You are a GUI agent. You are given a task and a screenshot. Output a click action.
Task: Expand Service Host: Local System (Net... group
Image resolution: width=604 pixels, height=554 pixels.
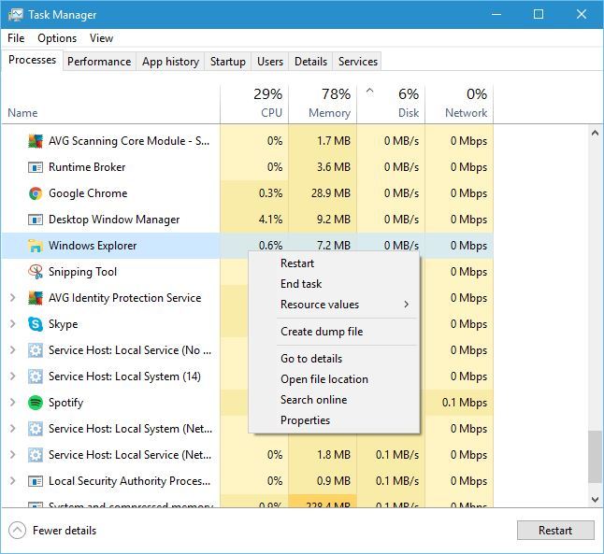[12, 429]
